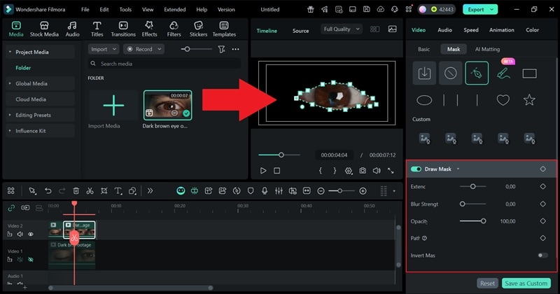Viewport: 560px width, 294px height.
Task: Open the Stock Media panel
Action: pyautogui.click(x=44, y=29)
